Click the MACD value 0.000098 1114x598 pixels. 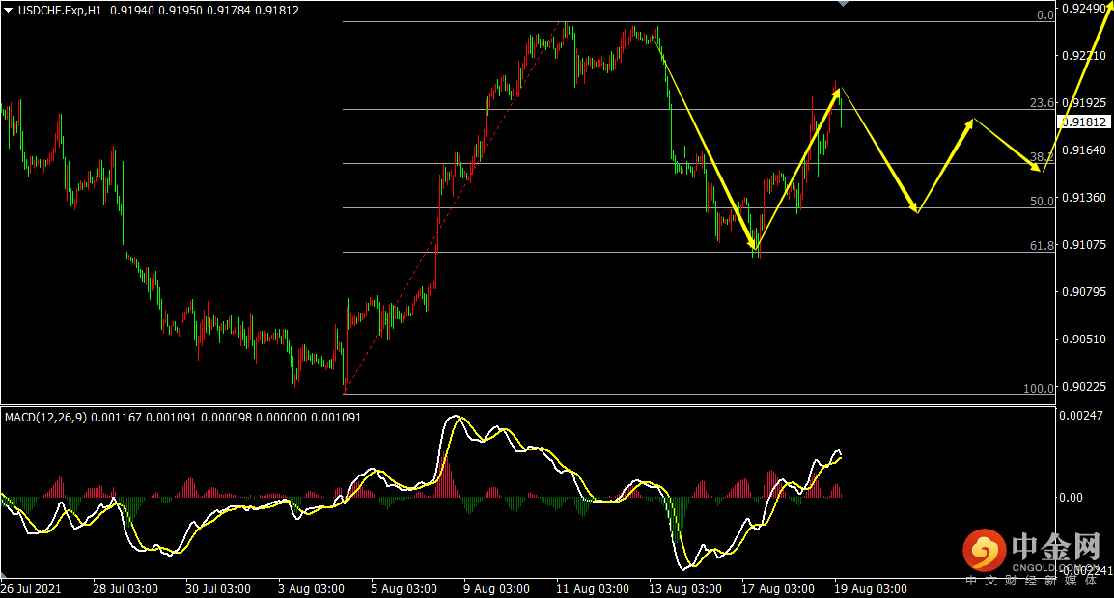pyautogui.click(x=226, y=418)
